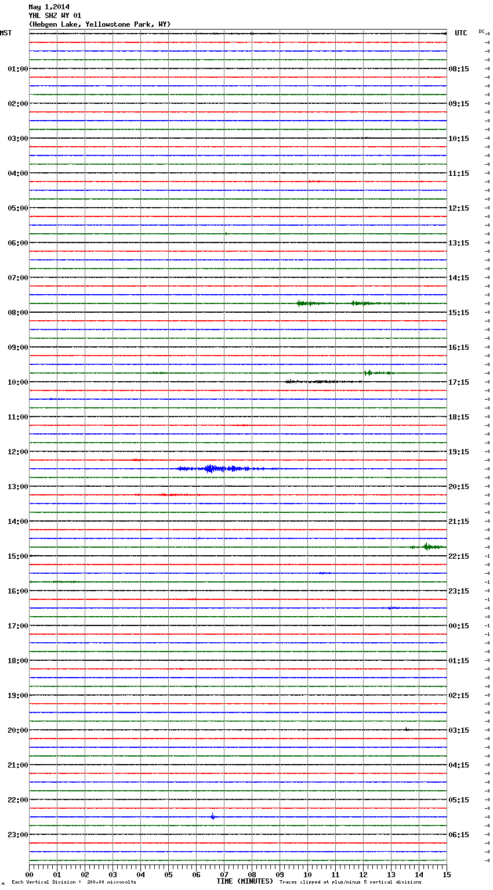This screenshot has width=493, height=890.
Task: Click the 12:00 MST time label
Action: tap(18, 452)
